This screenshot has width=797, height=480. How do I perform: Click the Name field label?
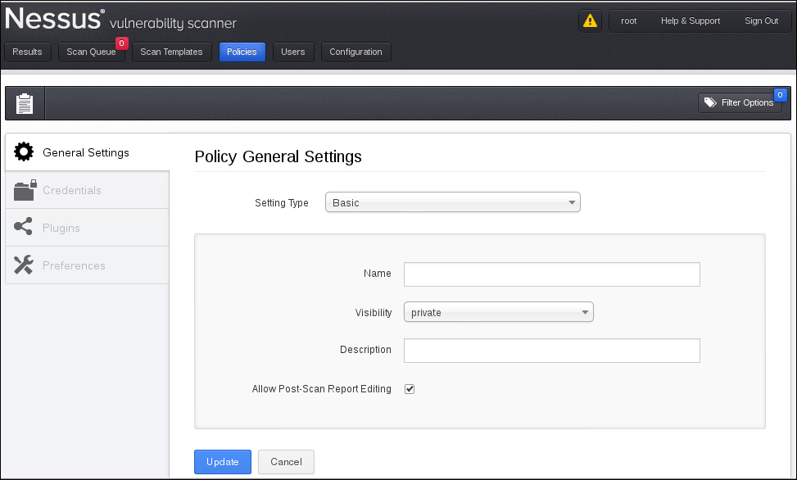378,274
